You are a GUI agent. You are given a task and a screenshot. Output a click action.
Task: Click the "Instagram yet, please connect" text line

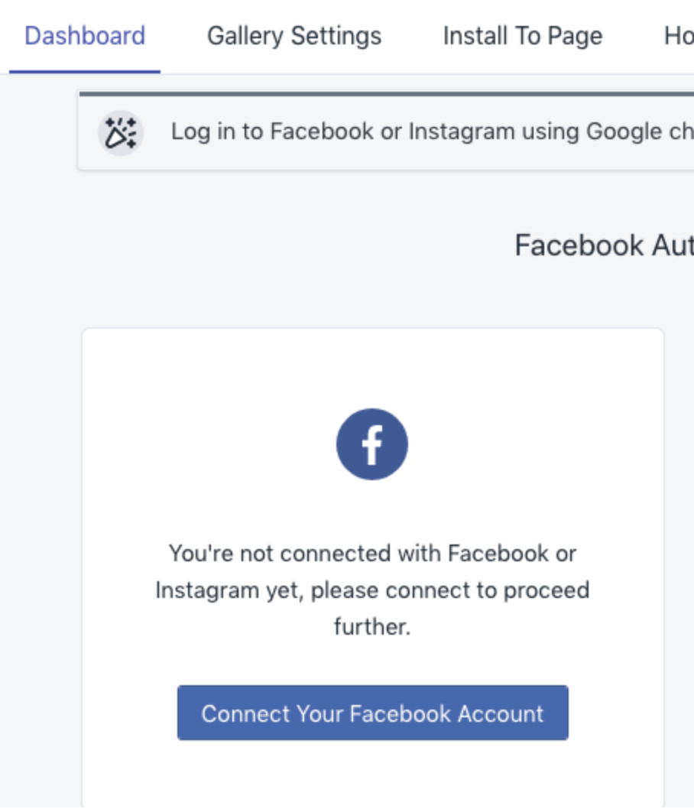(x=372, y=590)
